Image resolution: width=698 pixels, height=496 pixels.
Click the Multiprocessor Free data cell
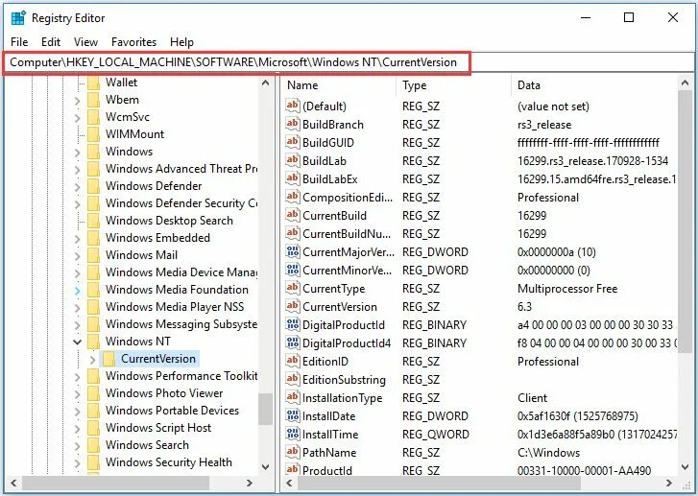[x=567, y=288]
